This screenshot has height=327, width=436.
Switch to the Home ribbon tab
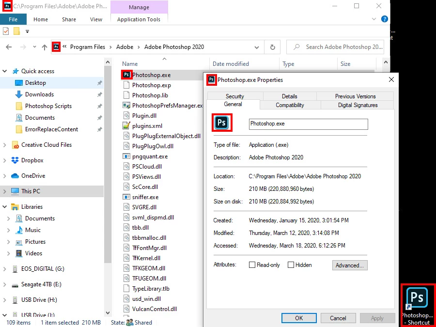[41, 19]
